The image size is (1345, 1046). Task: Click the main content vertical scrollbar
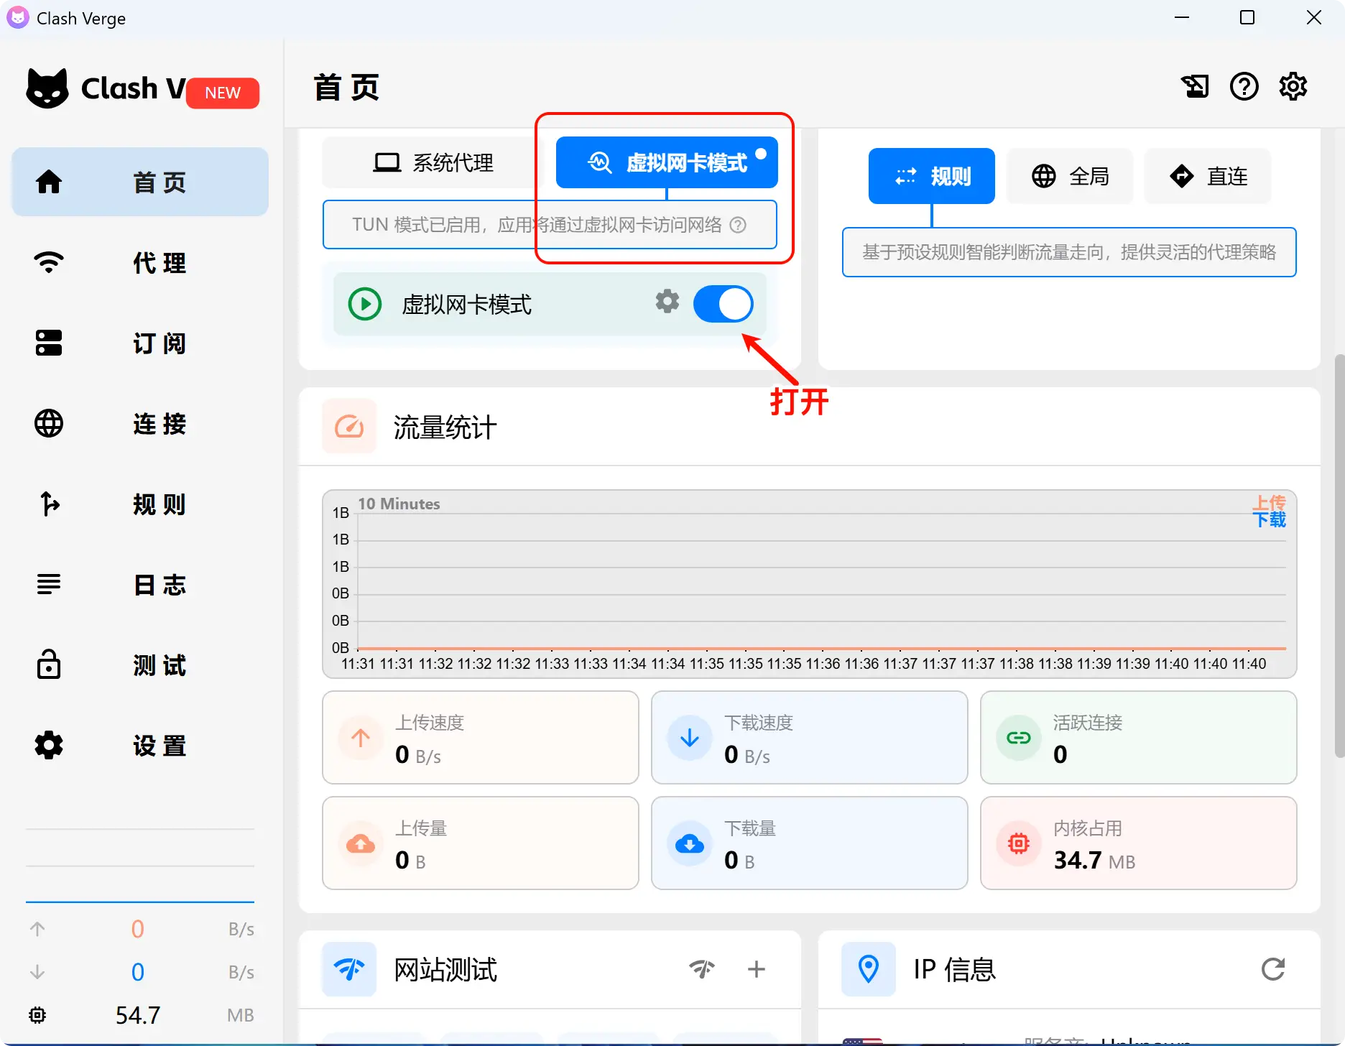click(1339, 555)
